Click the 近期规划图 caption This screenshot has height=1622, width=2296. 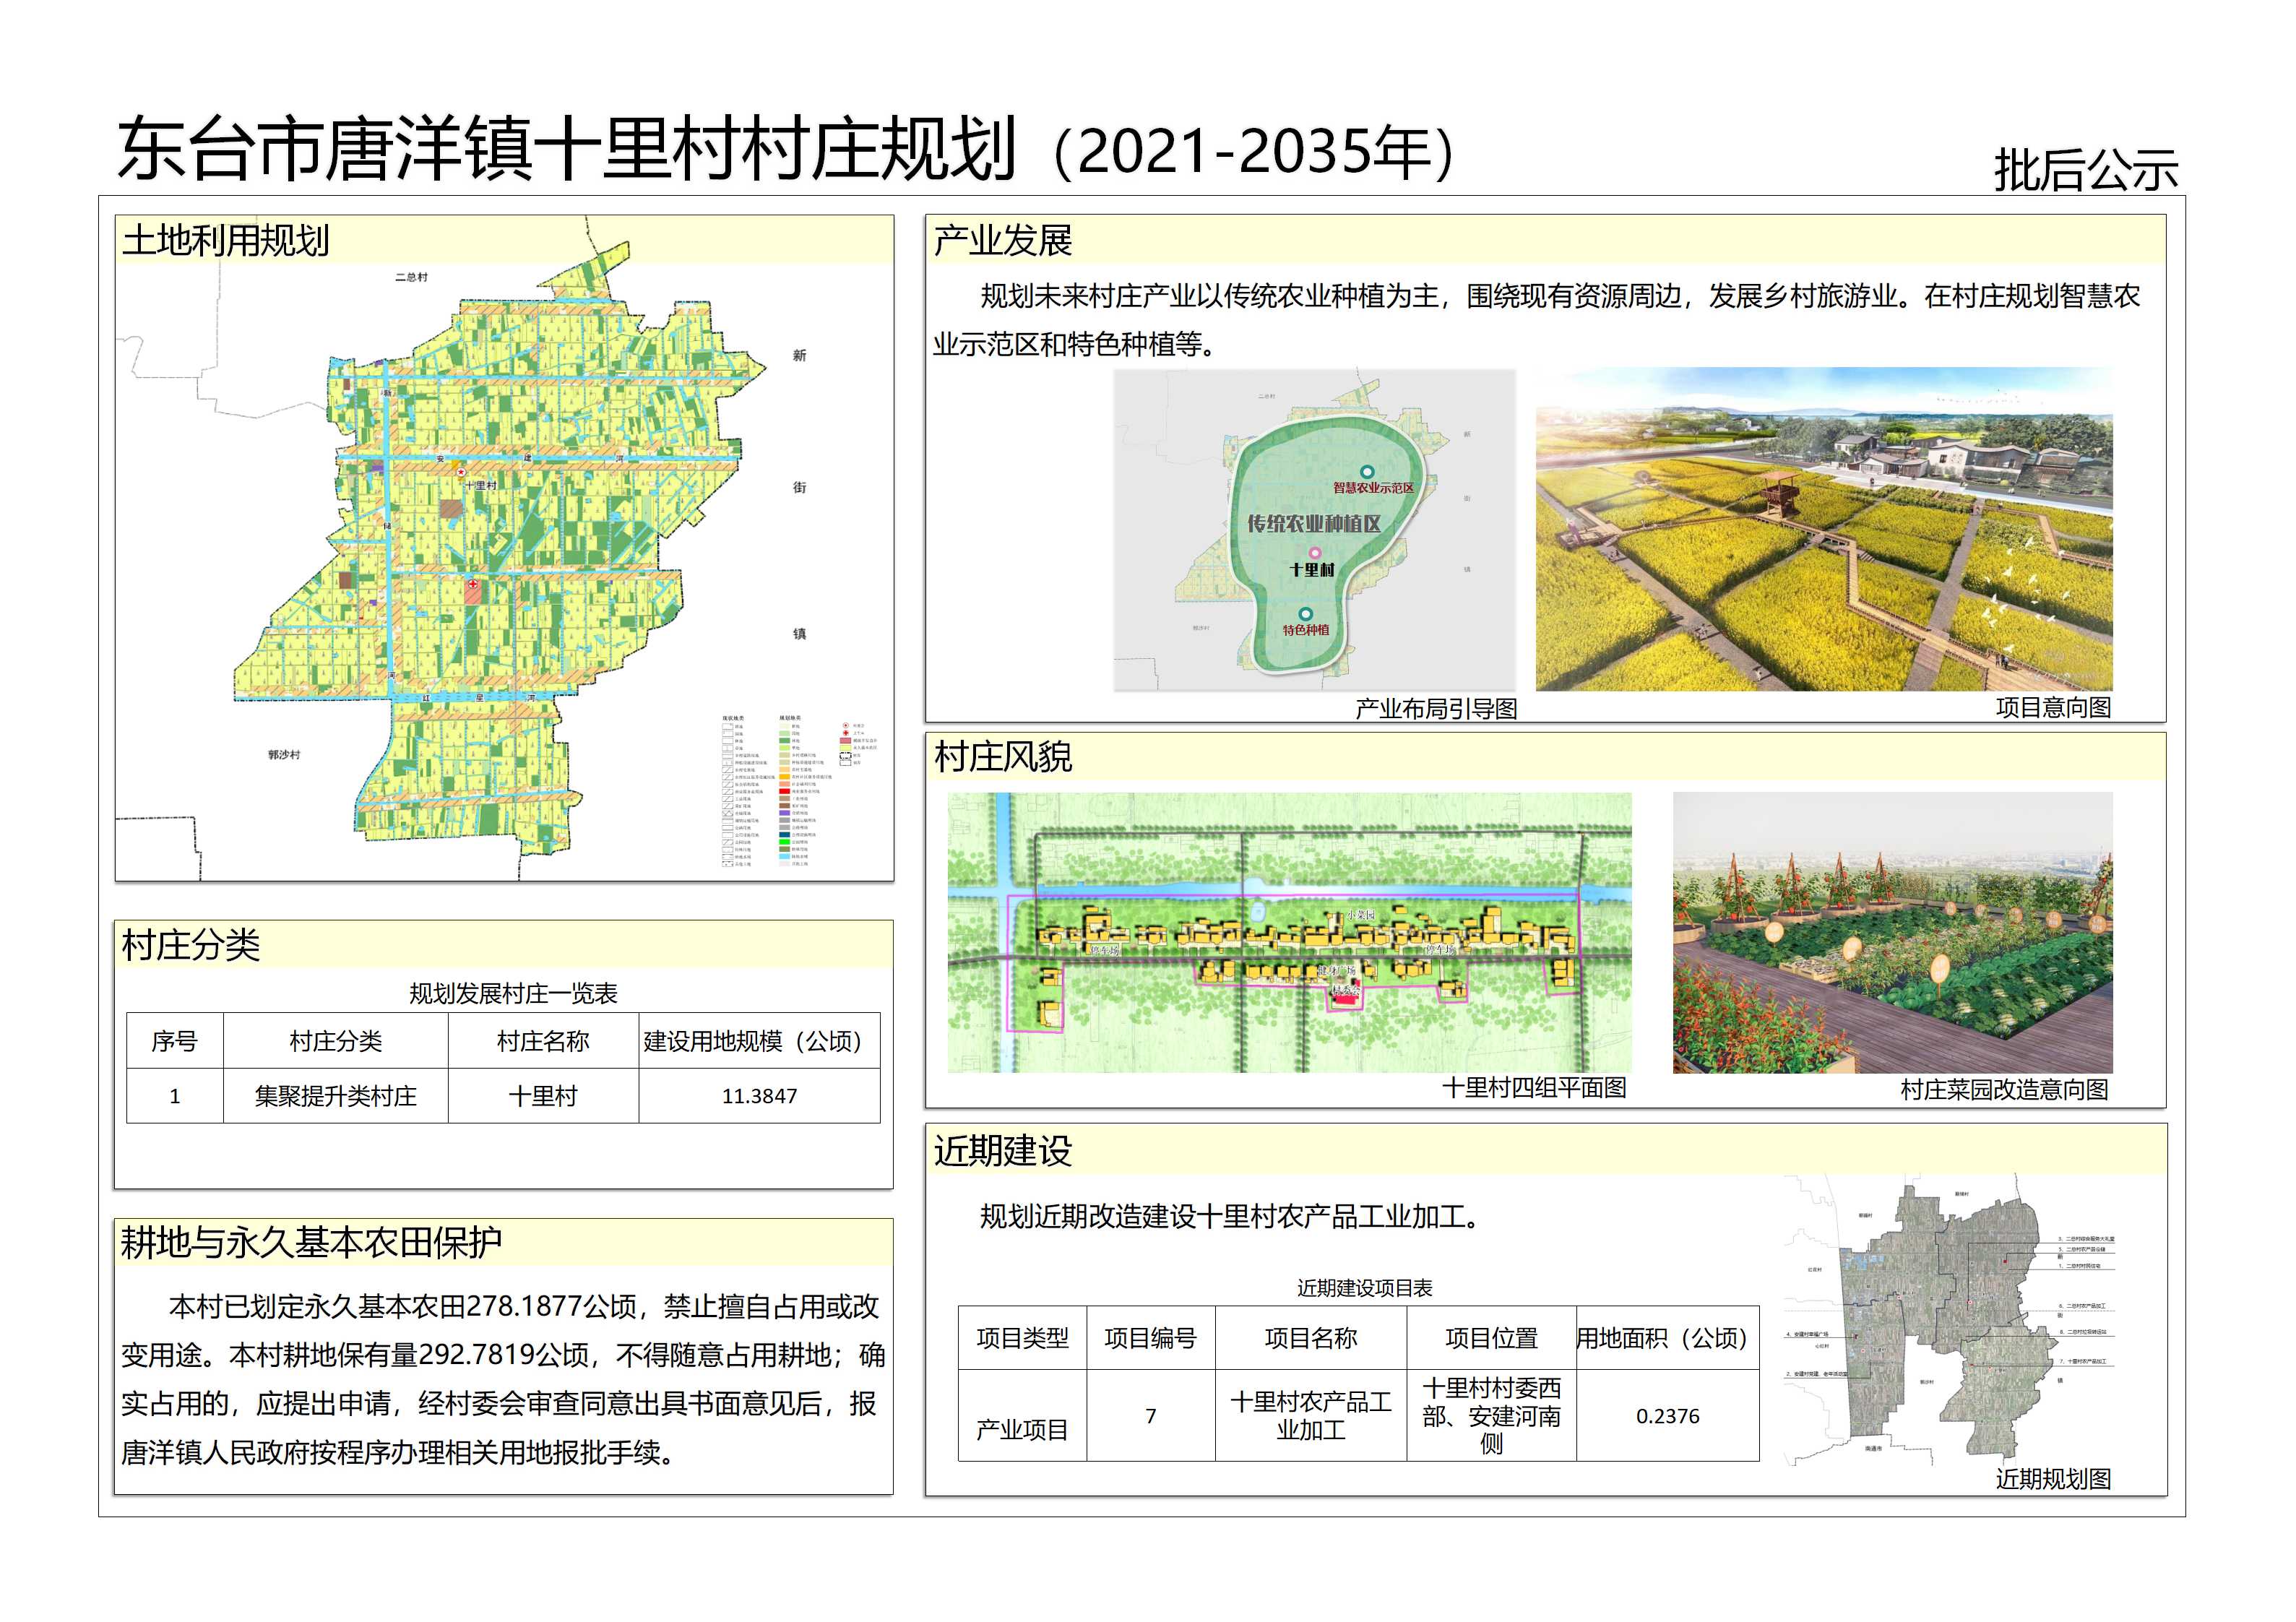pyautogui.click(x=2053, y=1479)
